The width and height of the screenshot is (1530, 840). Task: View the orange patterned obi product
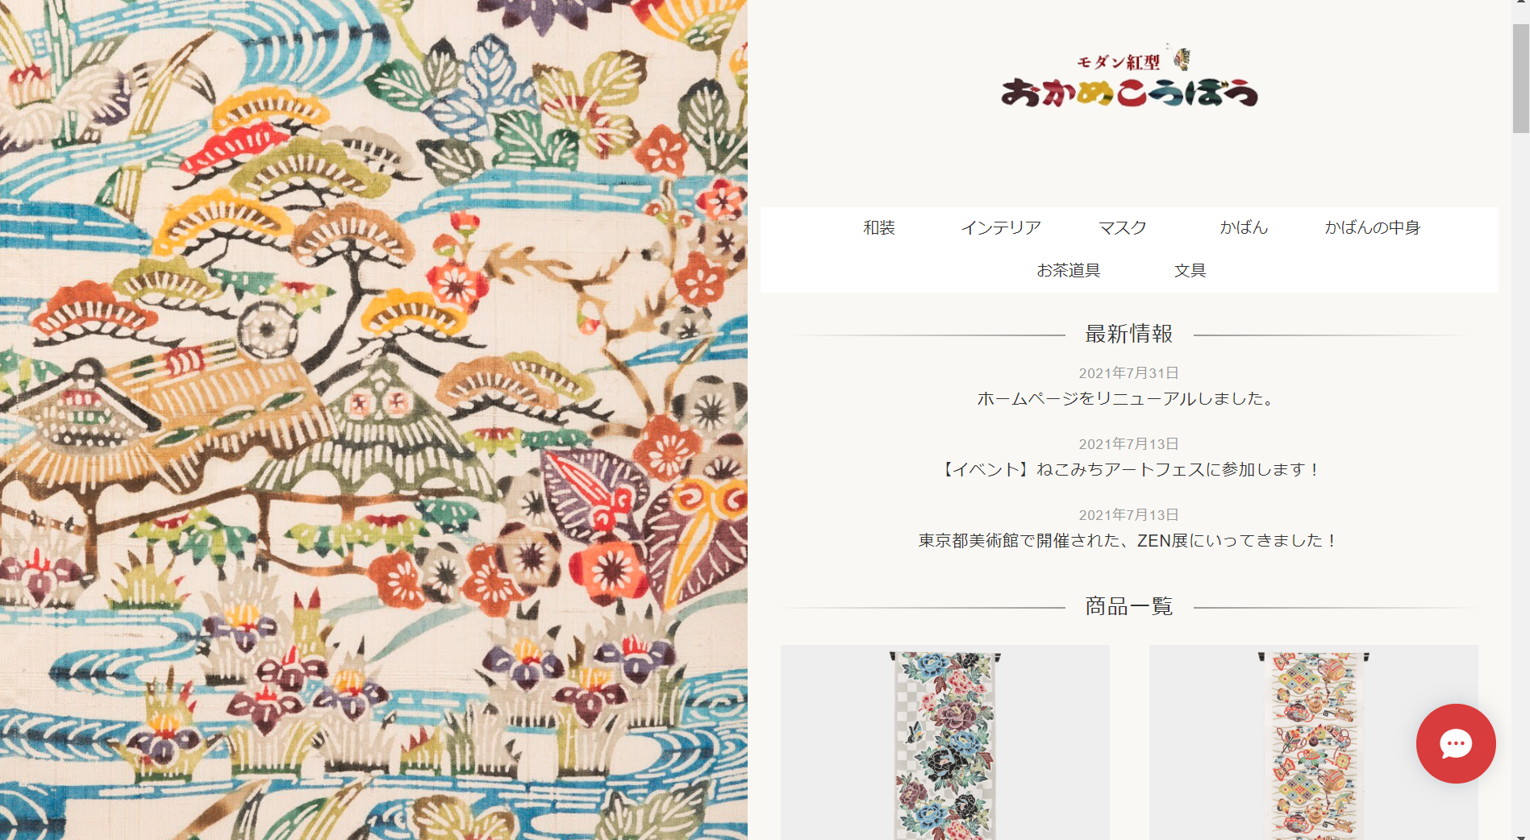click(x=1314, y=742)
